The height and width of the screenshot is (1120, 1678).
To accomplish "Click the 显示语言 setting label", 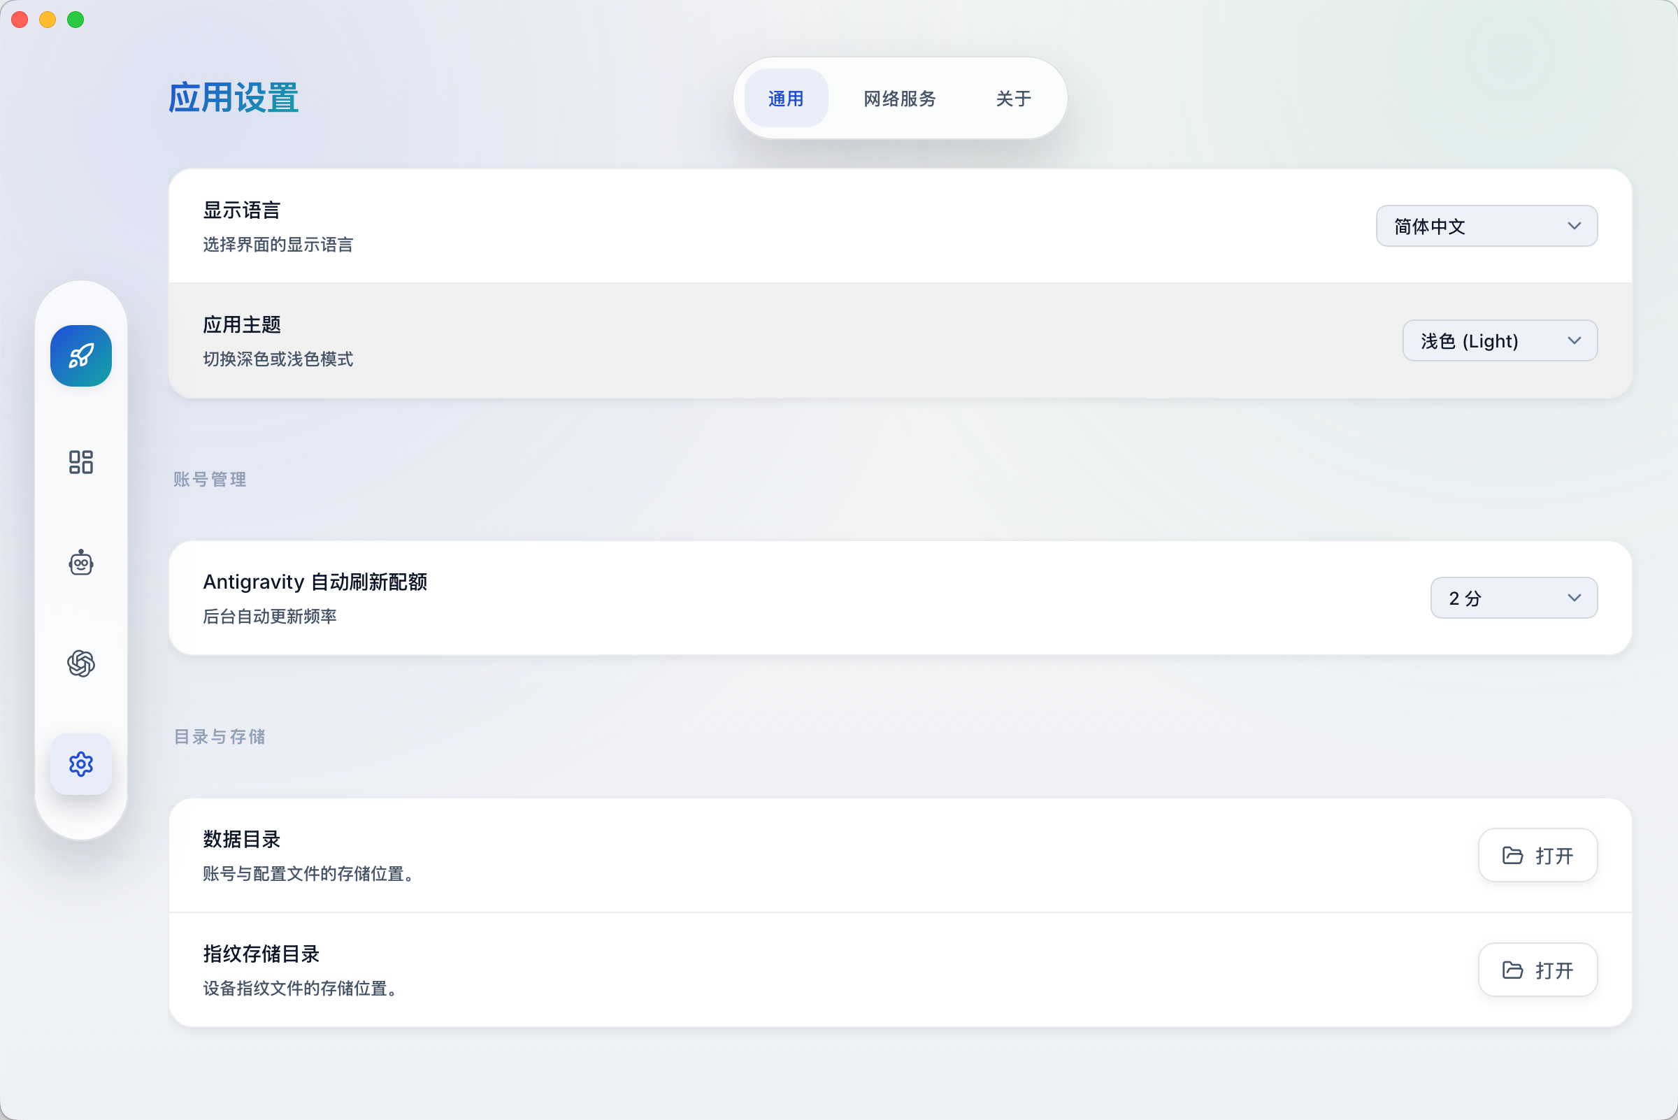I will (x=241, y=210).
